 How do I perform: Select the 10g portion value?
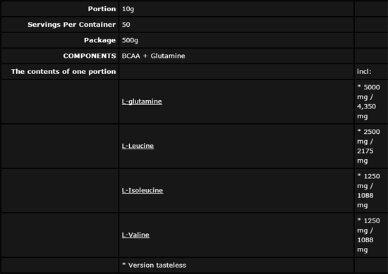click(128, 9)
